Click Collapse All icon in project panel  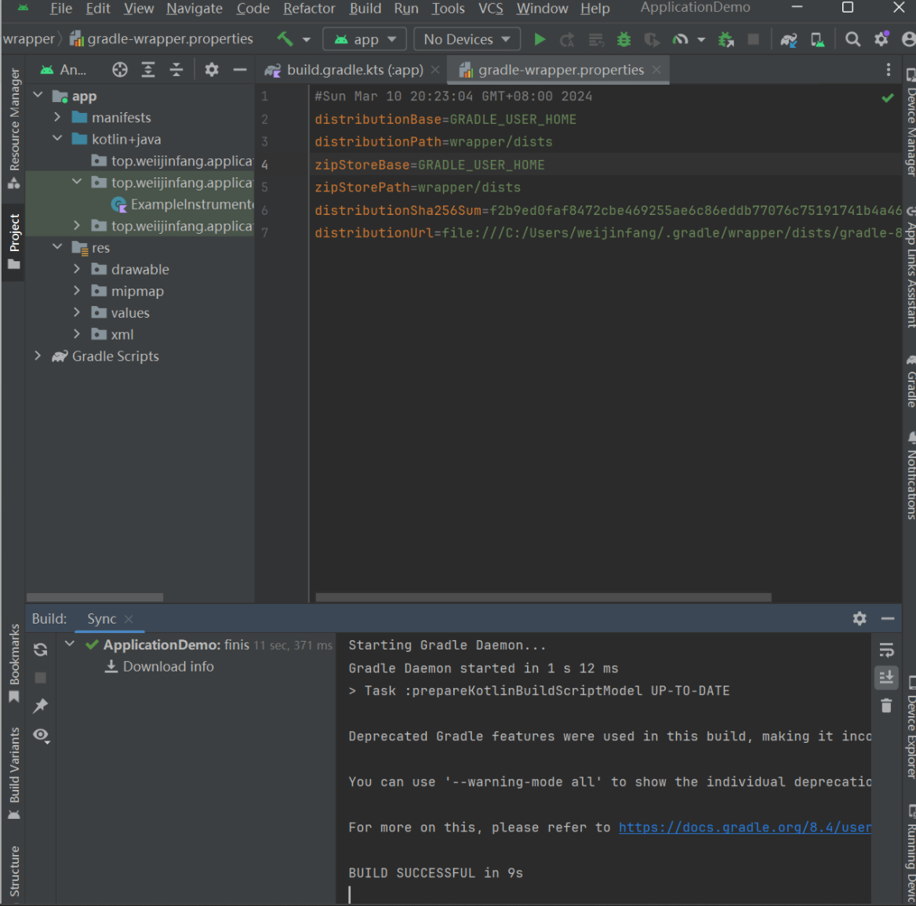click(x=176, y=70)
